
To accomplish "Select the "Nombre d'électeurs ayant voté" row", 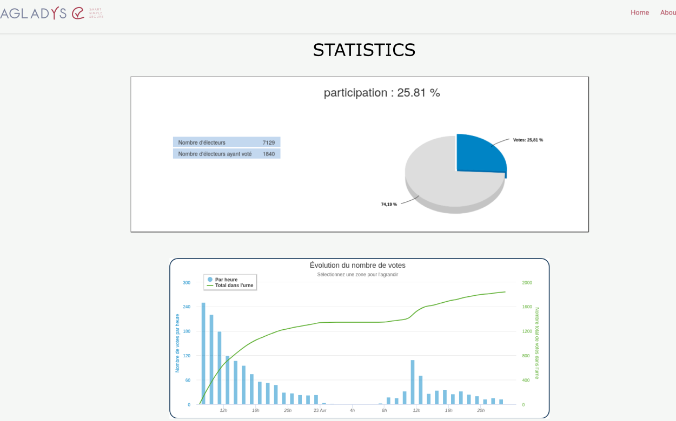I will pos(227,154).
